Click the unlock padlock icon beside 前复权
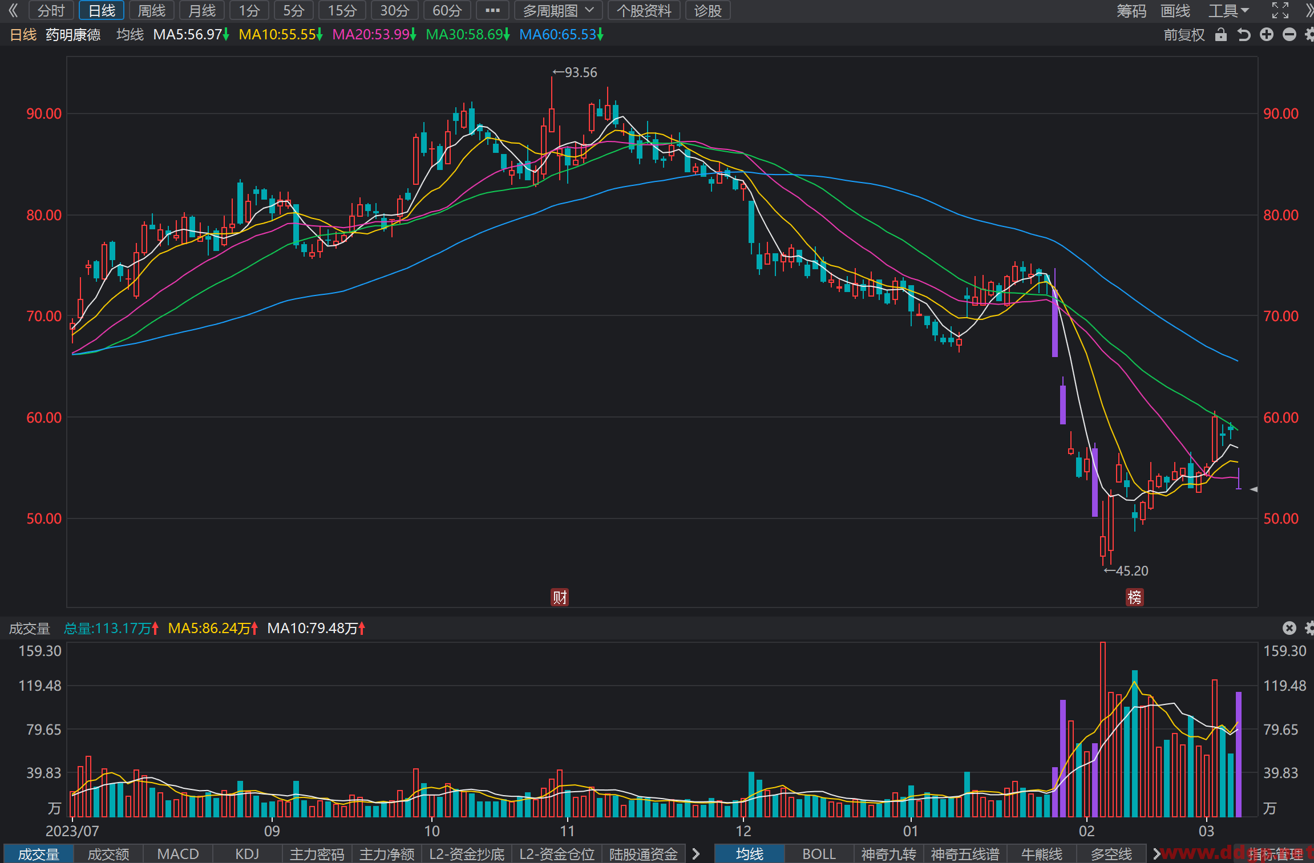1314x863 pixels. click(x=1220, y=35)
